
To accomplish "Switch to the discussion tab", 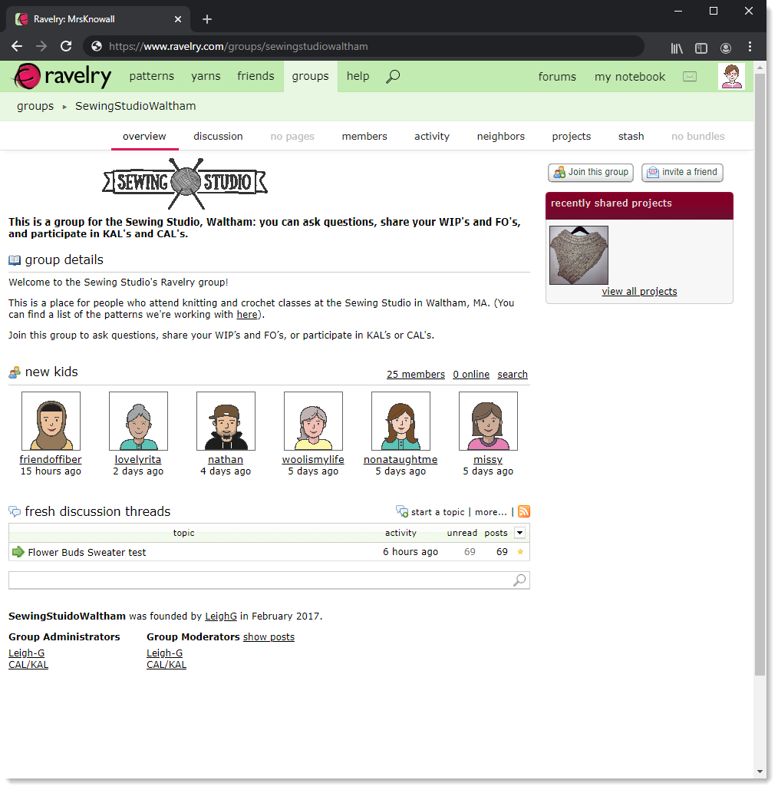I will [x=218, y=136].
